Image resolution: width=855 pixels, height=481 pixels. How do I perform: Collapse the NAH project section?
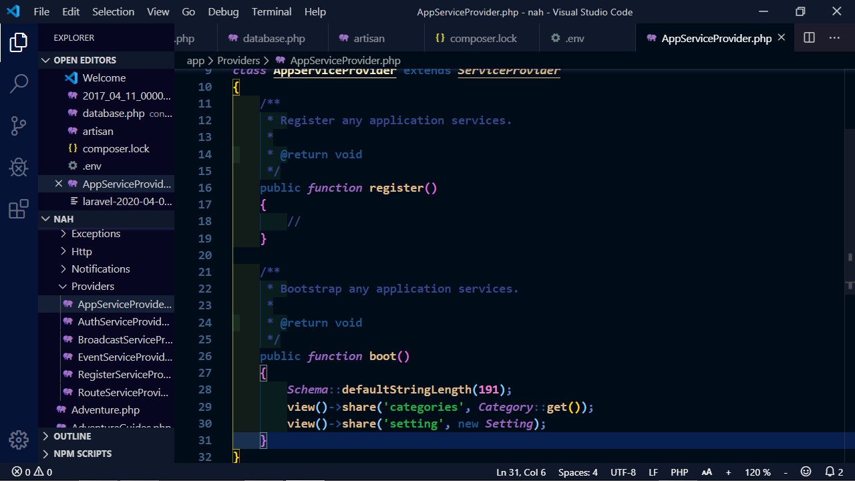106,219
